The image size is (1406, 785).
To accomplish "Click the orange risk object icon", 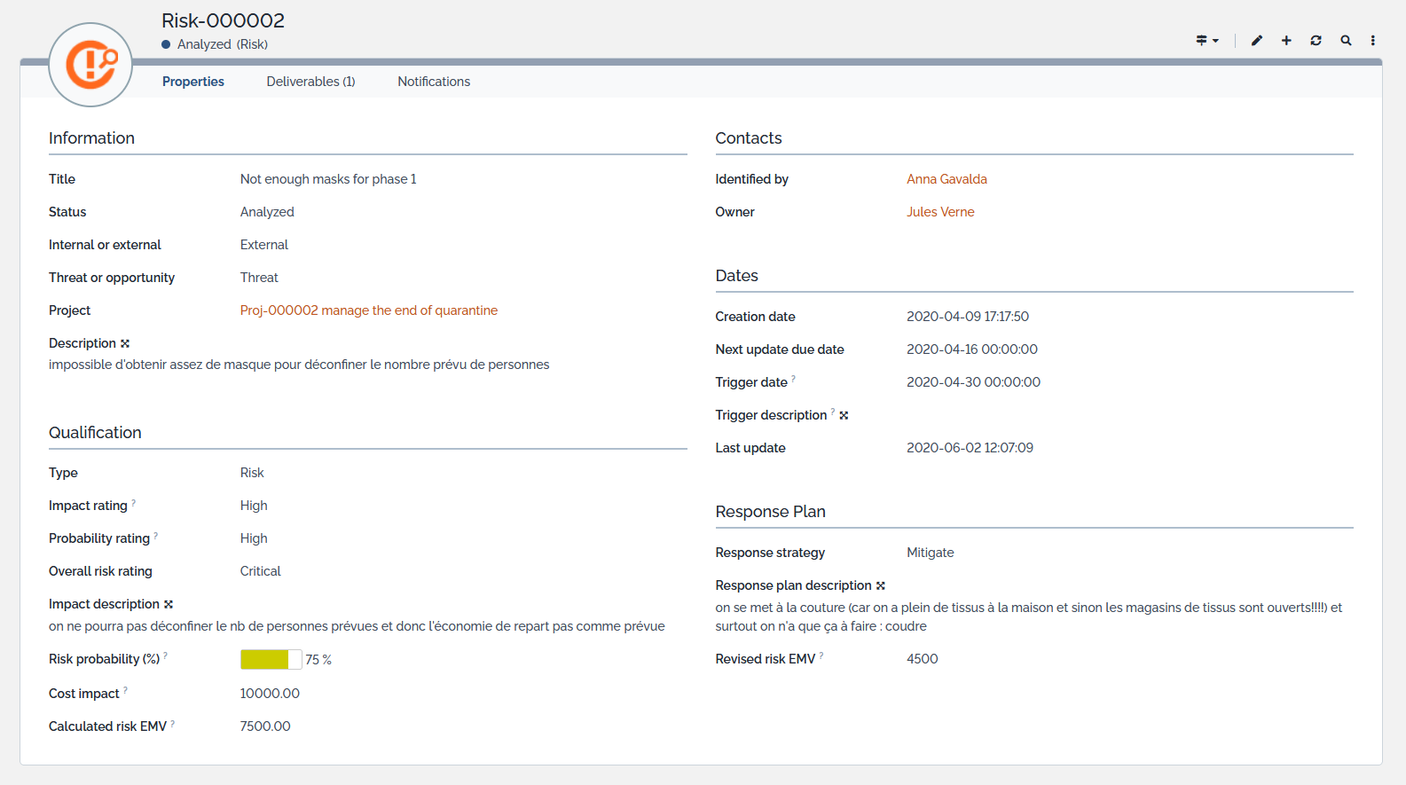I will 90,65.
